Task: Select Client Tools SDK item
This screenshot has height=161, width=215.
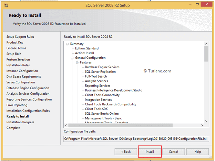Action: click(96, 109)
